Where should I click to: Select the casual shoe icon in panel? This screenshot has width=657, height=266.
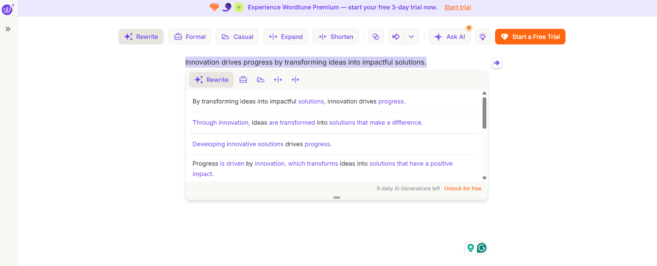pyautogui.click(x=260, y=80)
